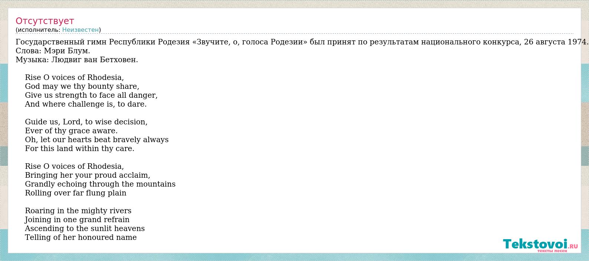Image resolution: width=589 pixels, height=261 pixels.
Task: Click 'For this land within thy care.'
Action: [80, 148]
